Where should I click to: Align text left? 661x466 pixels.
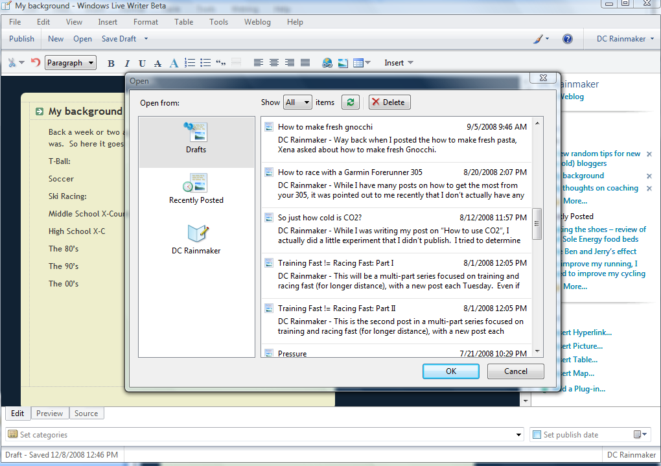click(259, 63)
